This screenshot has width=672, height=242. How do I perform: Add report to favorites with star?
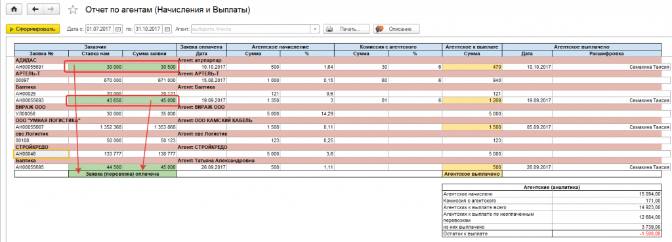73,9
